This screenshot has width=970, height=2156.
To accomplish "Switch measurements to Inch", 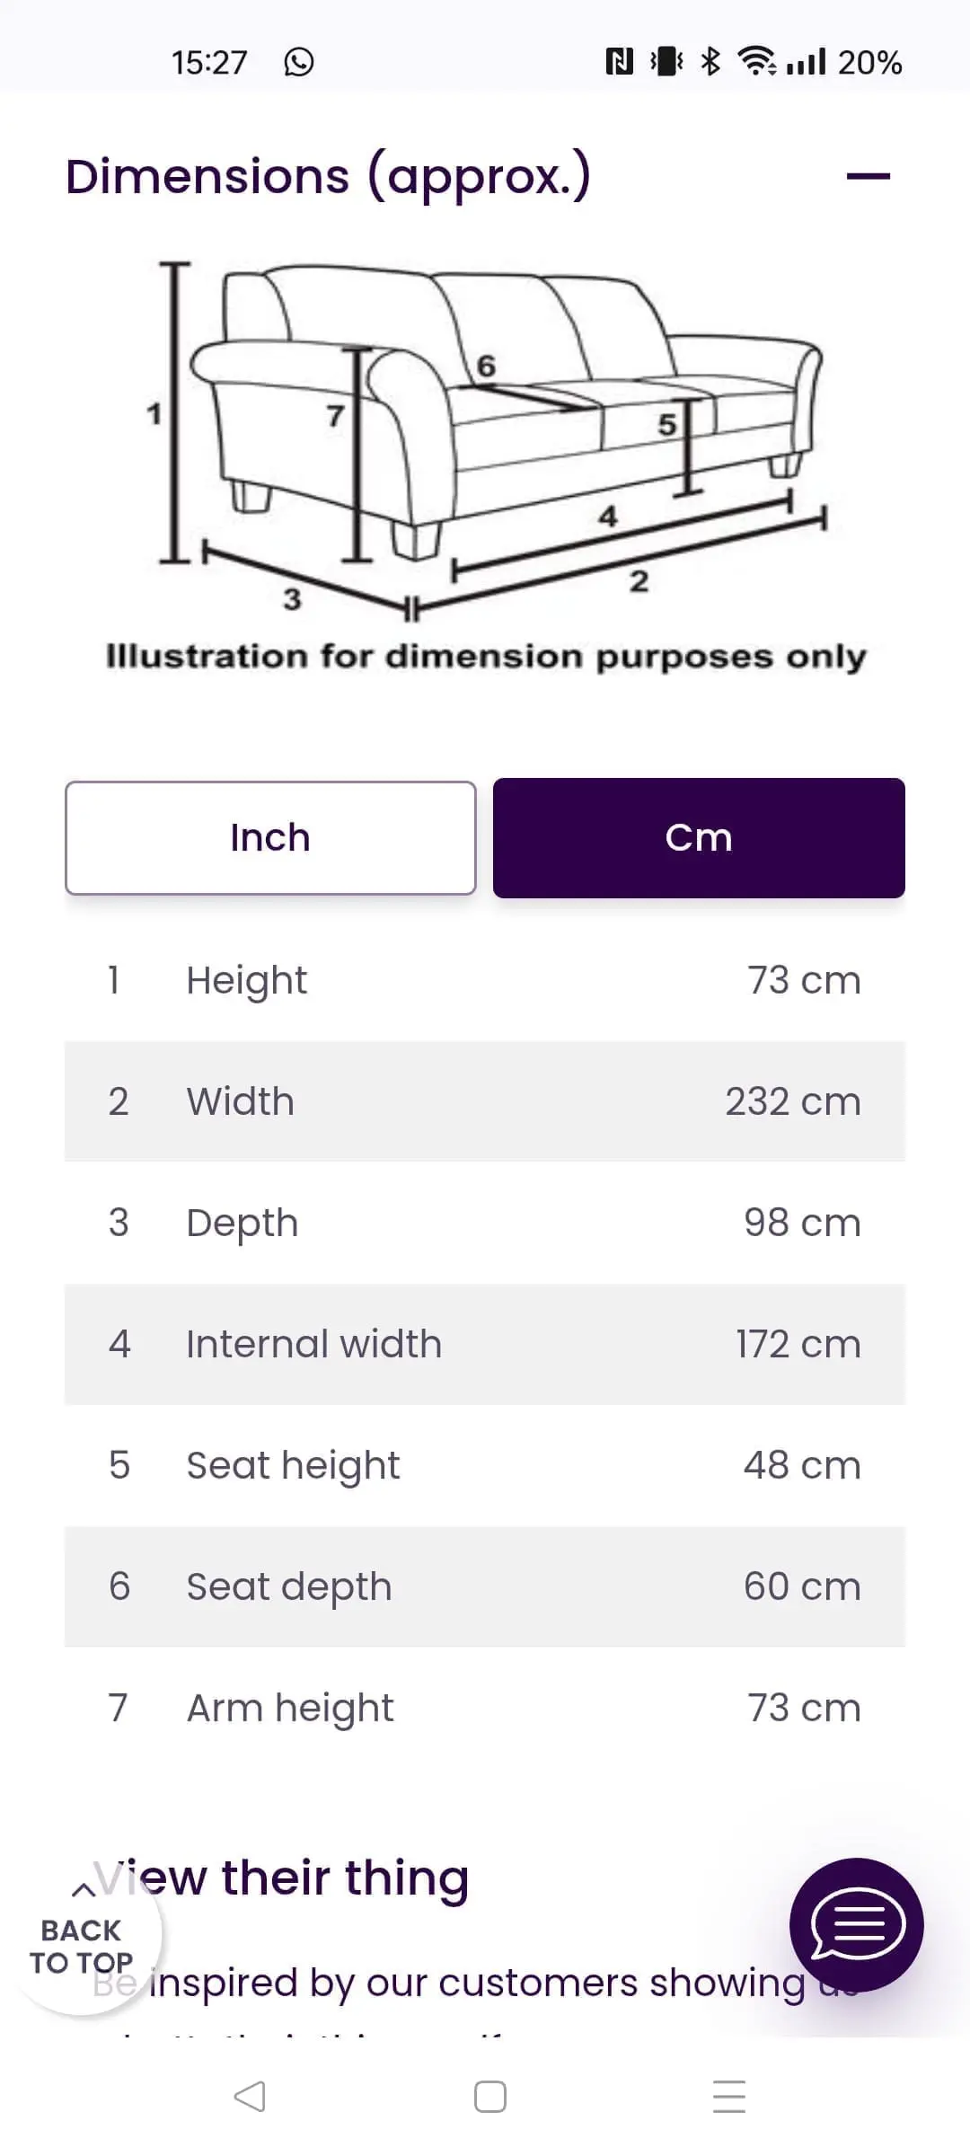I will [270, 837].
